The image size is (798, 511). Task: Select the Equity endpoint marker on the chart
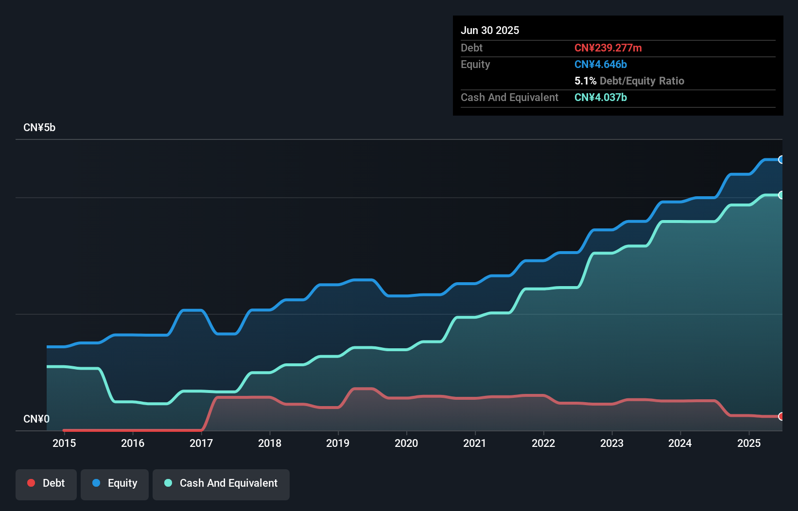tap(781, 159)
